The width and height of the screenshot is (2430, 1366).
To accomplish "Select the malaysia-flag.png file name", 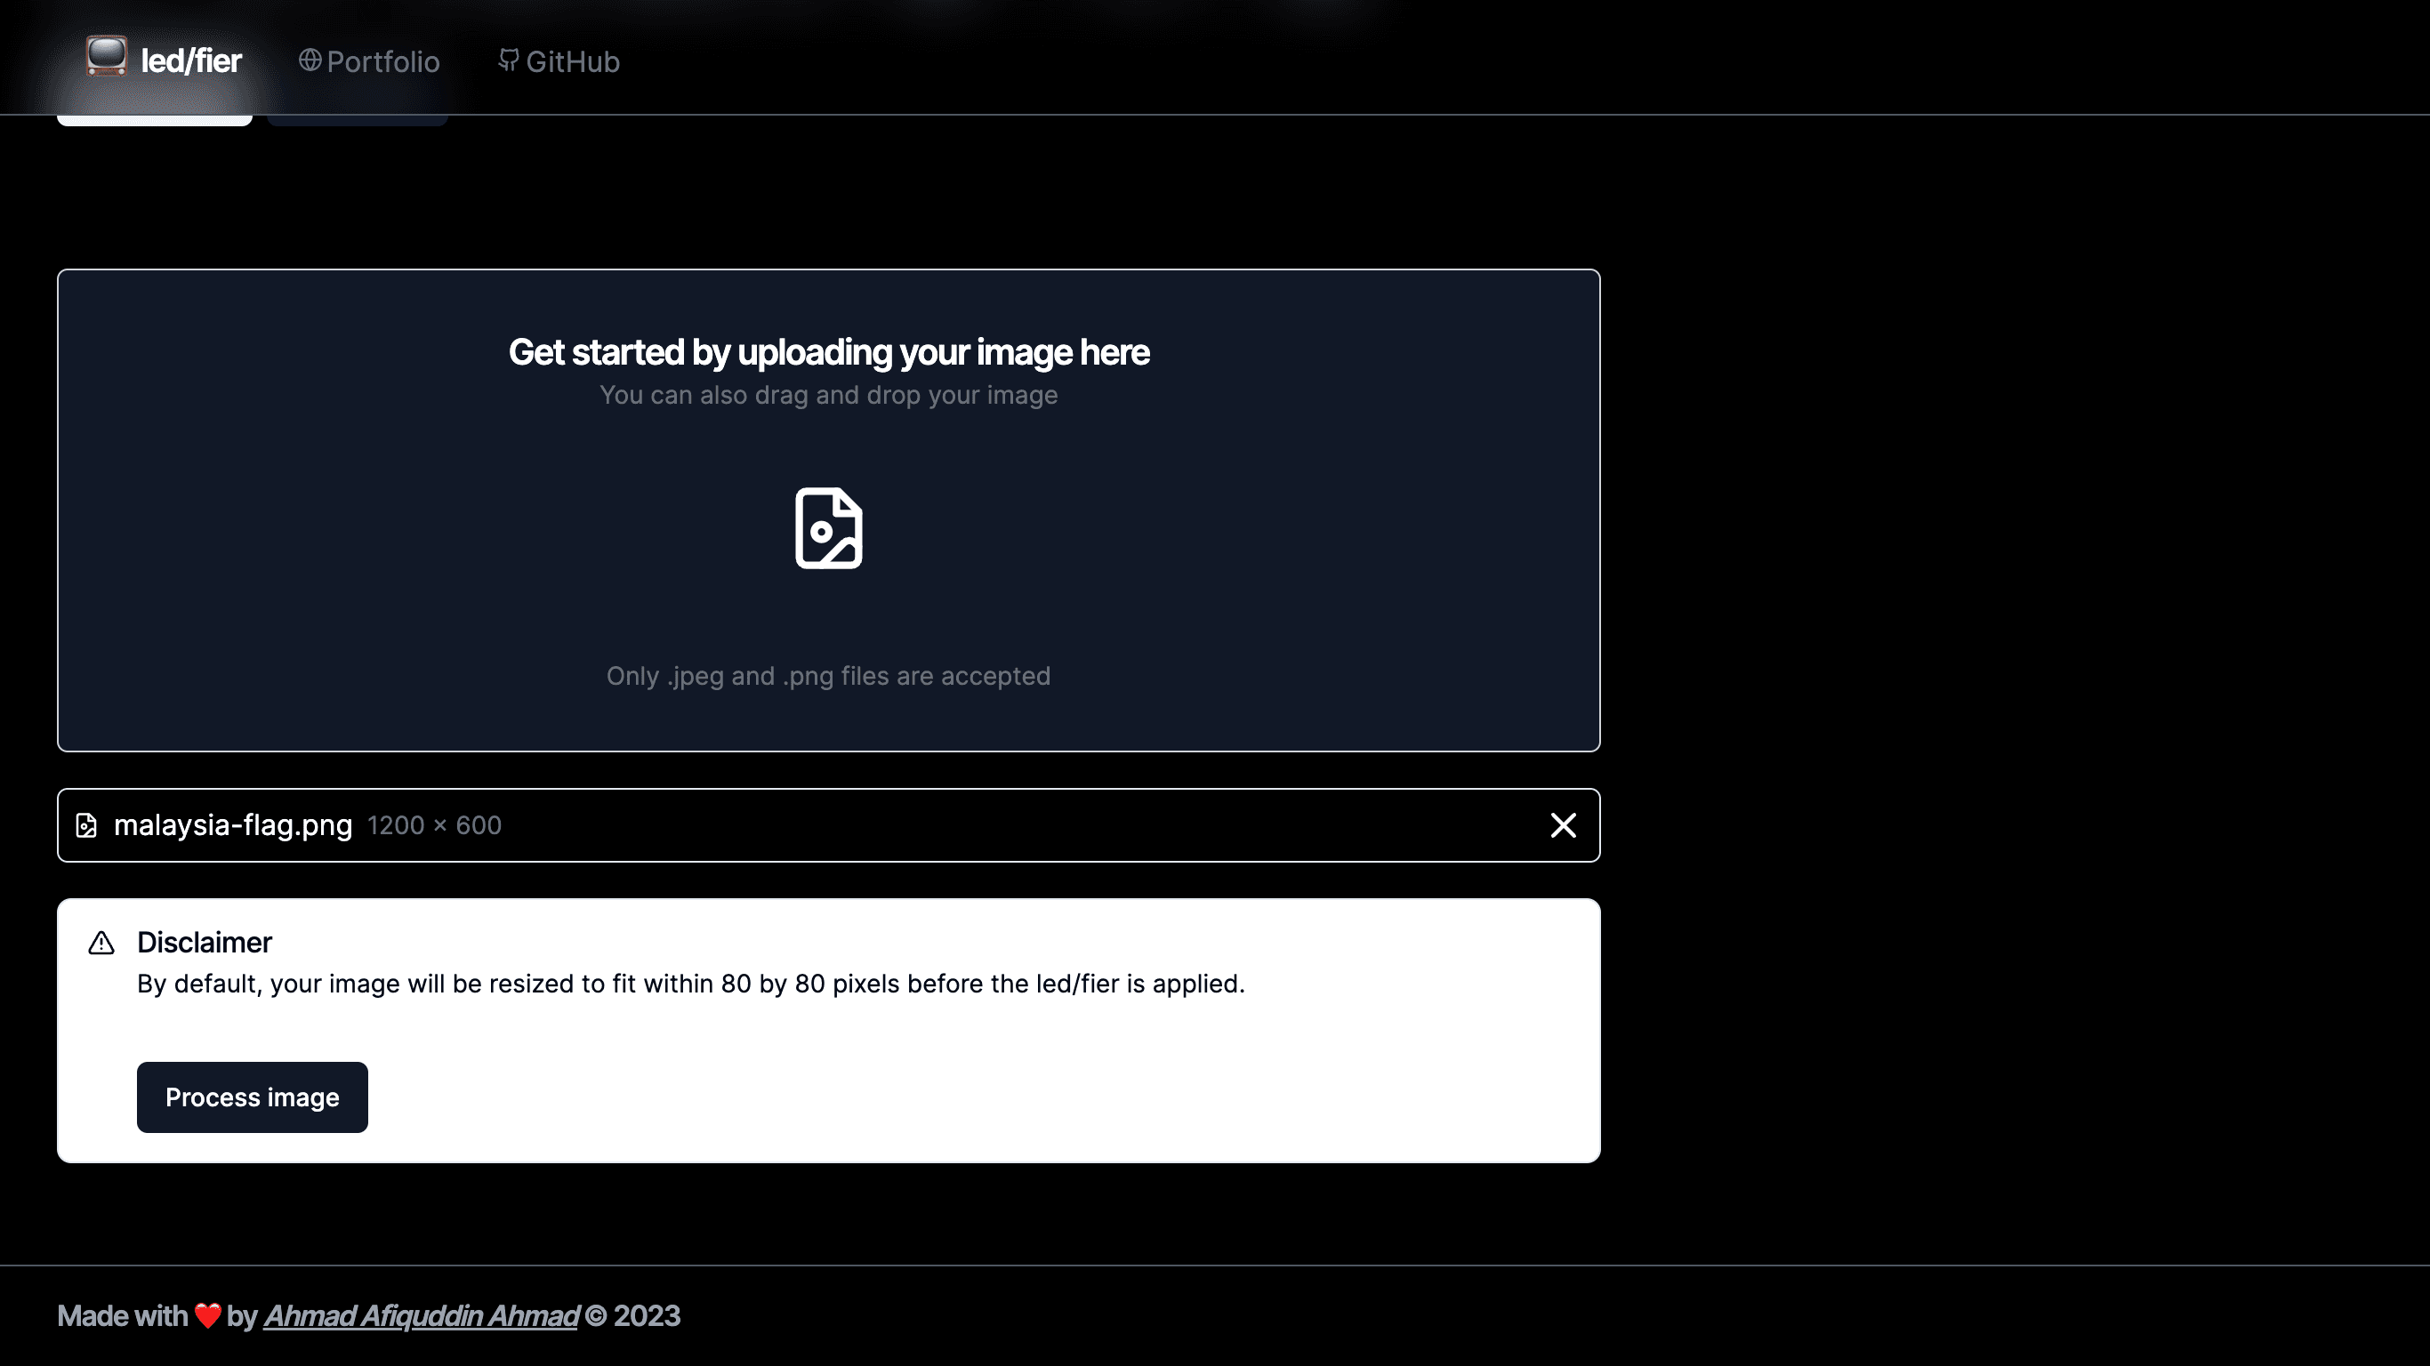I will point(233,825).
